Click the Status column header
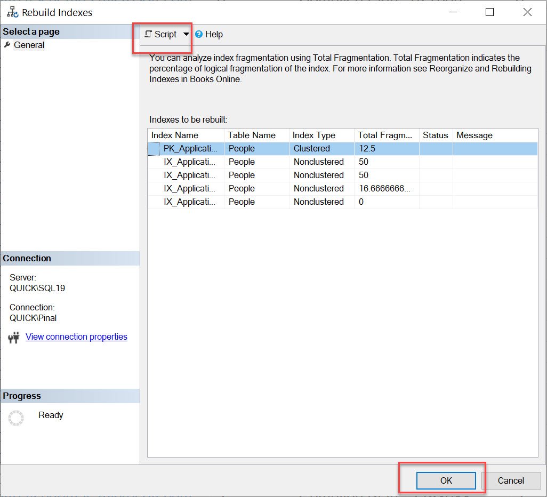The image size is (547, 497). (x=436, y=135)
